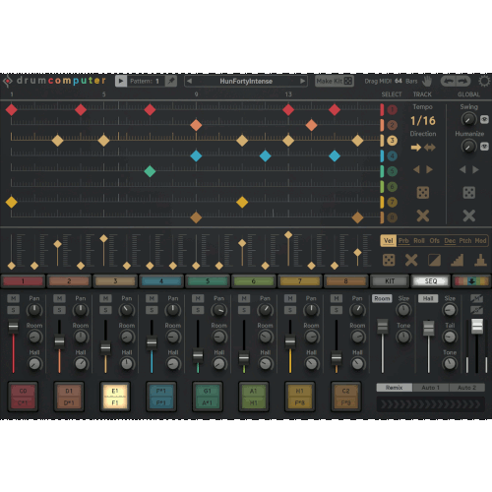Trigger the C2 brown drum pad
This screenshot has width=492, height=492.
pos(345,397)
